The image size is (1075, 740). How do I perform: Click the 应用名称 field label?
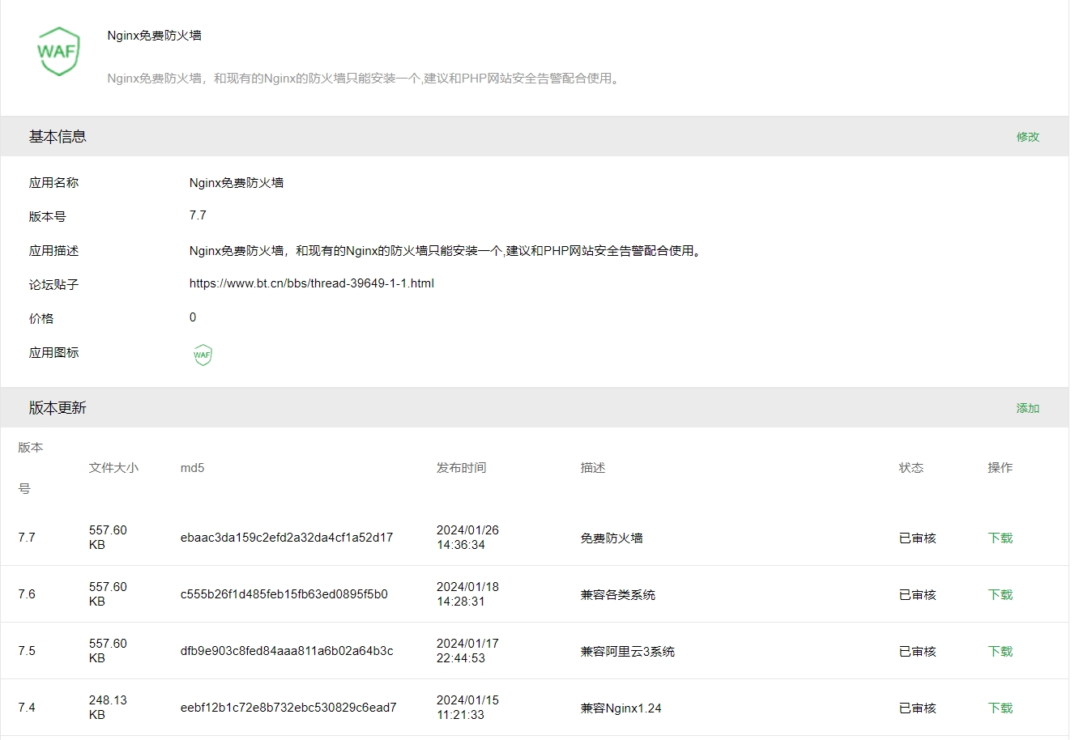pos(54,183)
